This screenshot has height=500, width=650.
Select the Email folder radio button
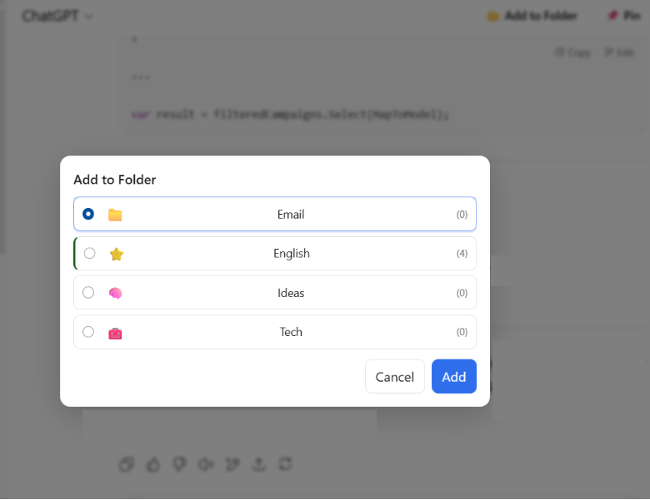click(x=88, y=214)
